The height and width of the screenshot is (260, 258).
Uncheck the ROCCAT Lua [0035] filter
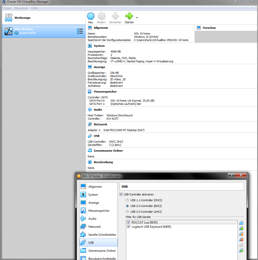(x=128, y=222)
